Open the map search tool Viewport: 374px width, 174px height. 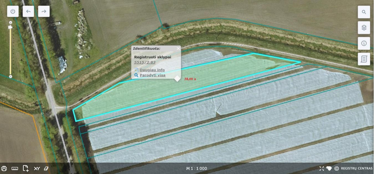[364, 12]
